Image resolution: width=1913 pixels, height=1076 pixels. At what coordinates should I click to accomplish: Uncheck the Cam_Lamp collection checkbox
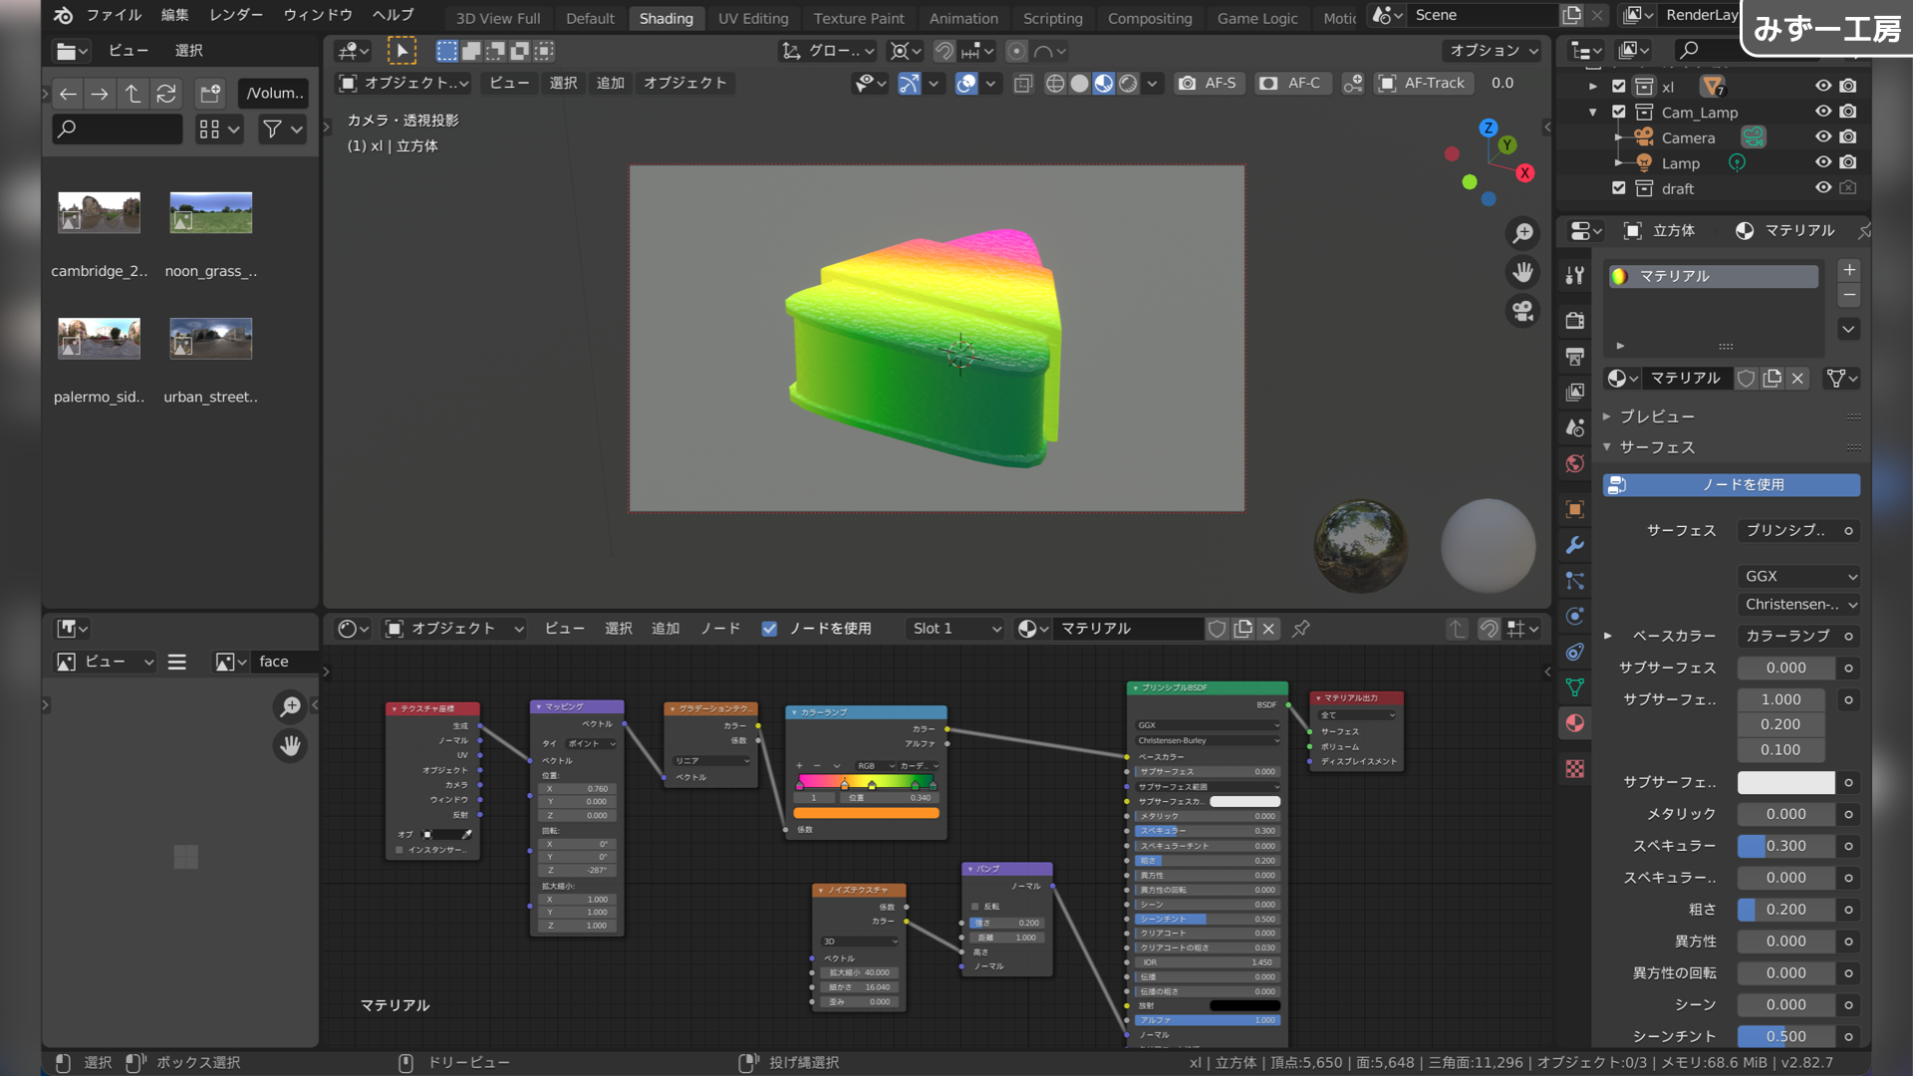(x=1619, y=112)
